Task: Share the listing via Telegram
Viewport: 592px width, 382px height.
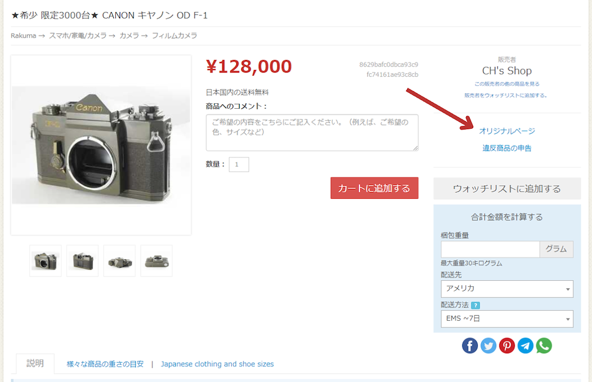Action: (x=525, y=346)
